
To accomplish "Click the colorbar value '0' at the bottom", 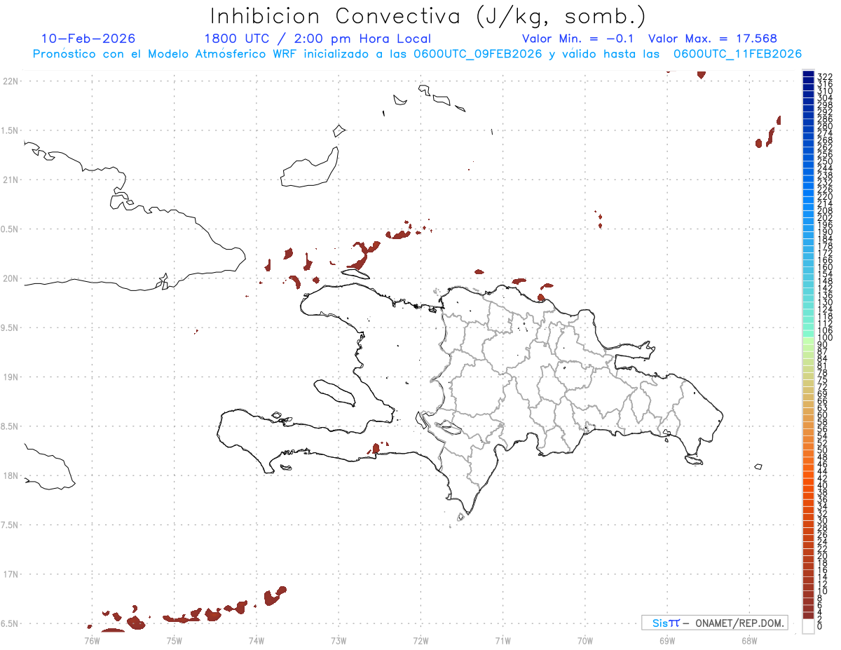I will (820, 626).
